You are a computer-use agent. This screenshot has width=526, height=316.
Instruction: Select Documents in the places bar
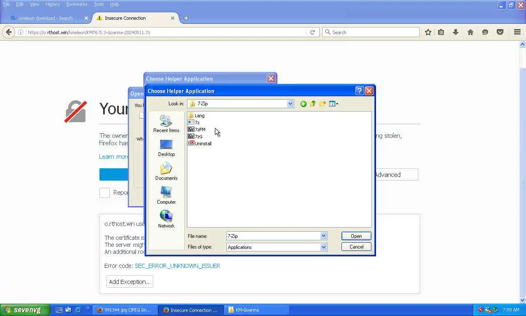point(166,172)
